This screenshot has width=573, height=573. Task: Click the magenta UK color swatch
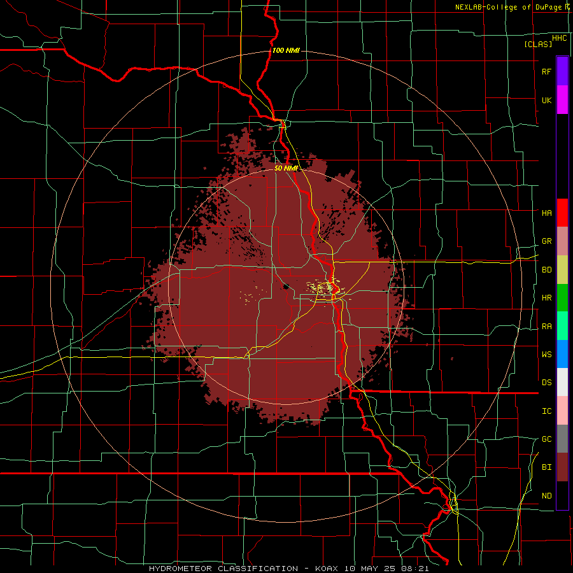coord(562,100)
